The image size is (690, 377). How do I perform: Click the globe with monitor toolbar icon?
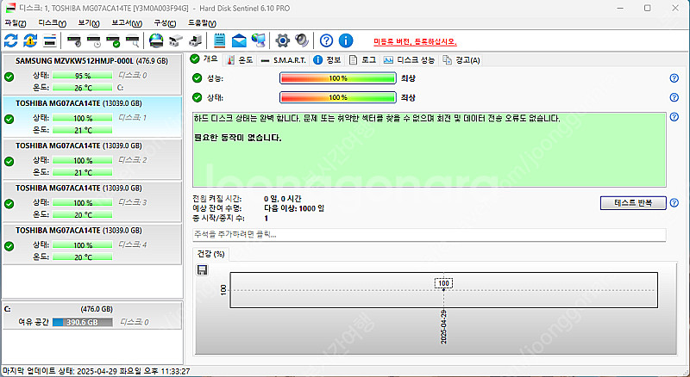pos(258,40)
